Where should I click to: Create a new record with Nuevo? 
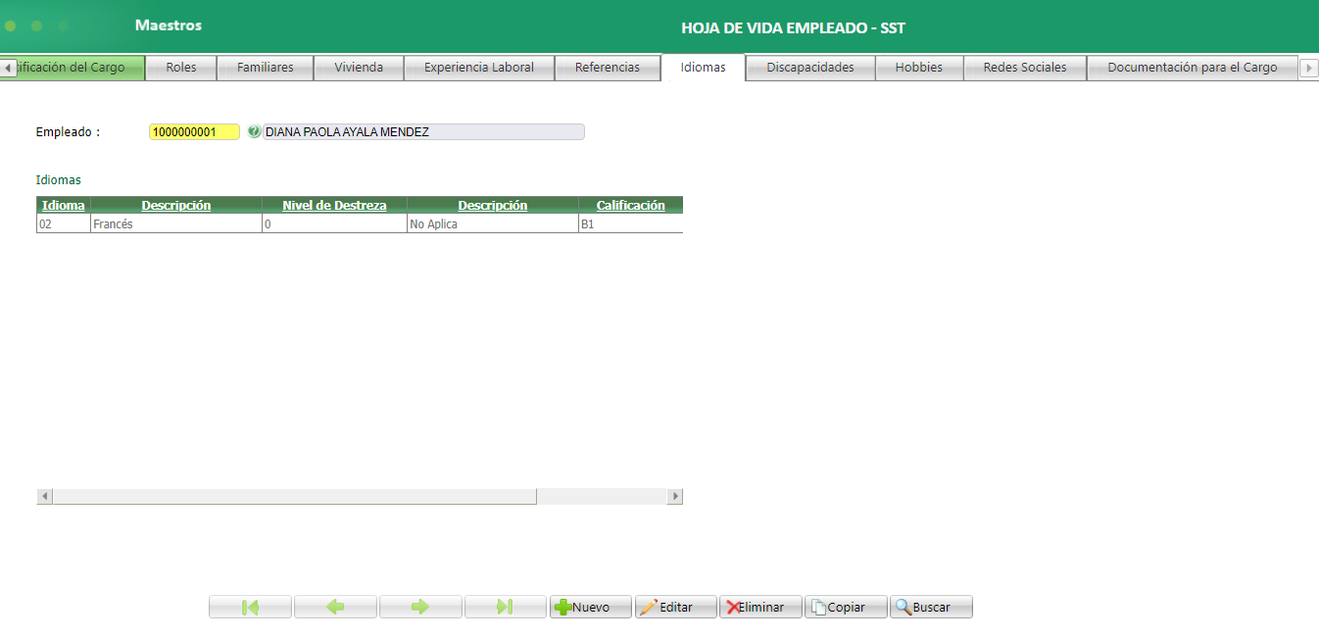590,607
